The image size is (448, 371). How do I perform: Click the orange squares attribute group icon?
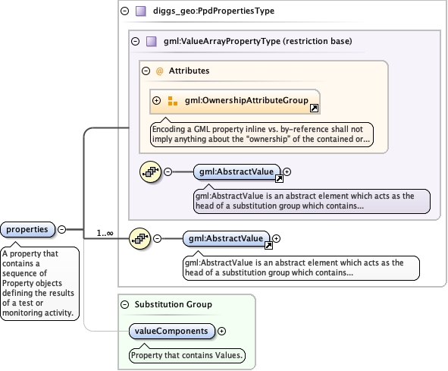[x=172, y=101]
